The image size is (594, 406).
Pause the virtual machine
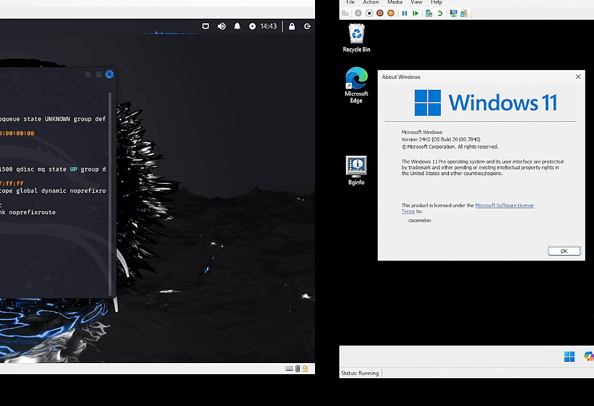click(404, 13)
